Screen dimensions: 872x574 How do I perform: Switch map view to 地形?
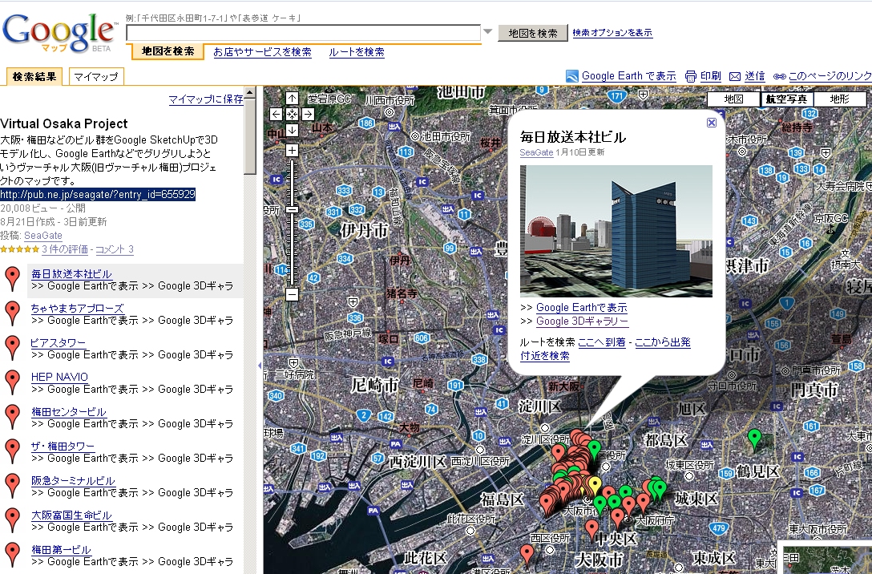click(840, 99)
